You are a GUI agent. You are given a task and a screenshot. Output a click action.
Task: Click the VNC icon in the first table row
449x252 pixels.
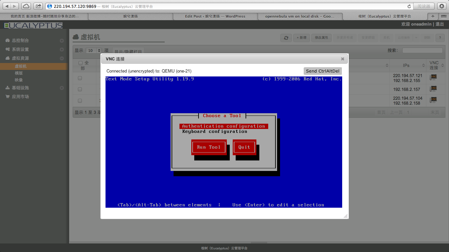pos(434,77)
